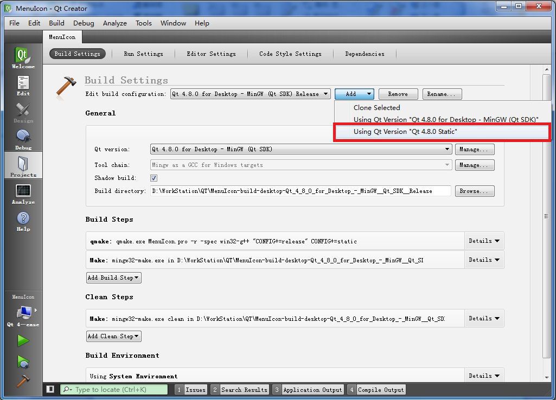Start debugging with the run-debug icon
556x400 pixels.
(23, 362)
